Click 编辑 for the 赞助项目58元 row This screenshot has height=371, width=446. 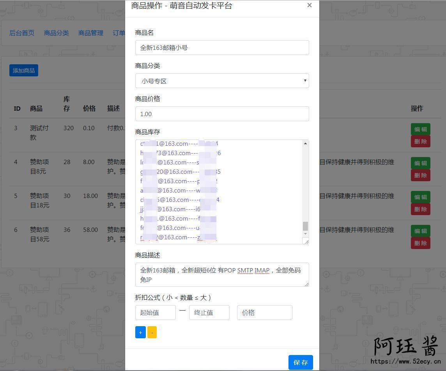(420, 231)
